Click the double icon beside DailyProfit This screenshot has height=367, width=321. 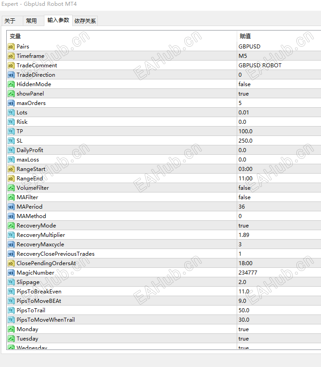(11, 150)
